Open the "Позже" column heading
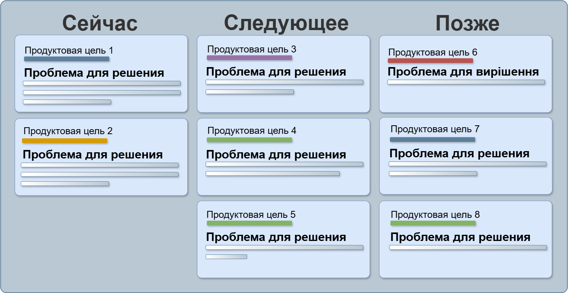 pos(467,23)
